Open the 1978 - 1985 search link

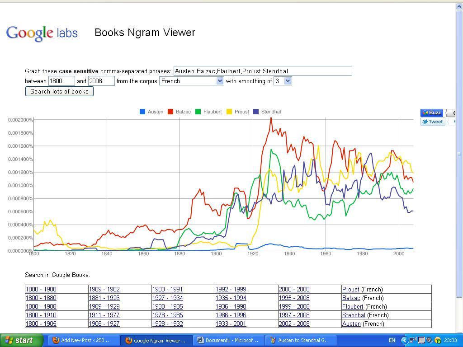(167, 315)
